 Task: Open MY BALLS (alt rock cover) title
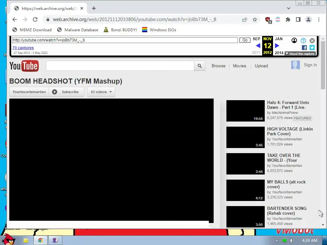286,184
